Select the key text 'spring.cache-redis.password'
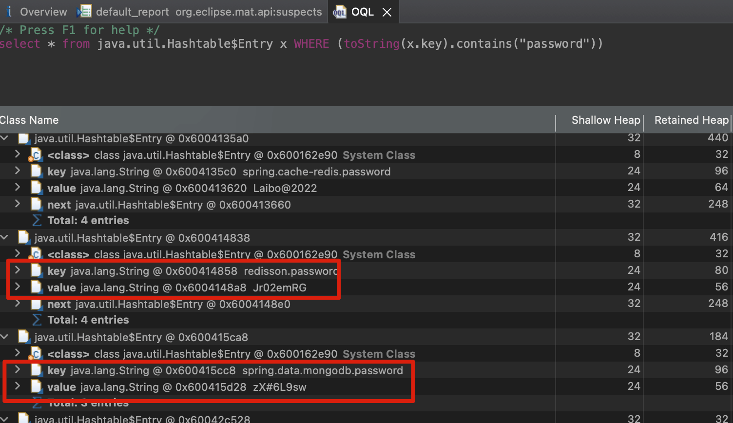 317,172
